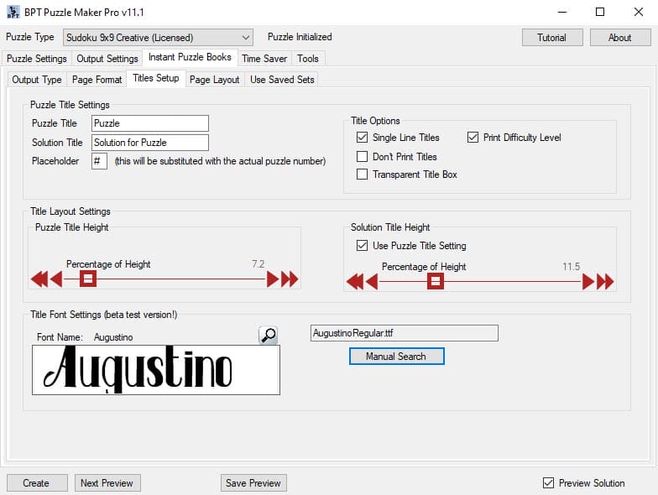Uncheck Use Puzzle Title Setting
This screenshot has width=658, height=495.
362,246
